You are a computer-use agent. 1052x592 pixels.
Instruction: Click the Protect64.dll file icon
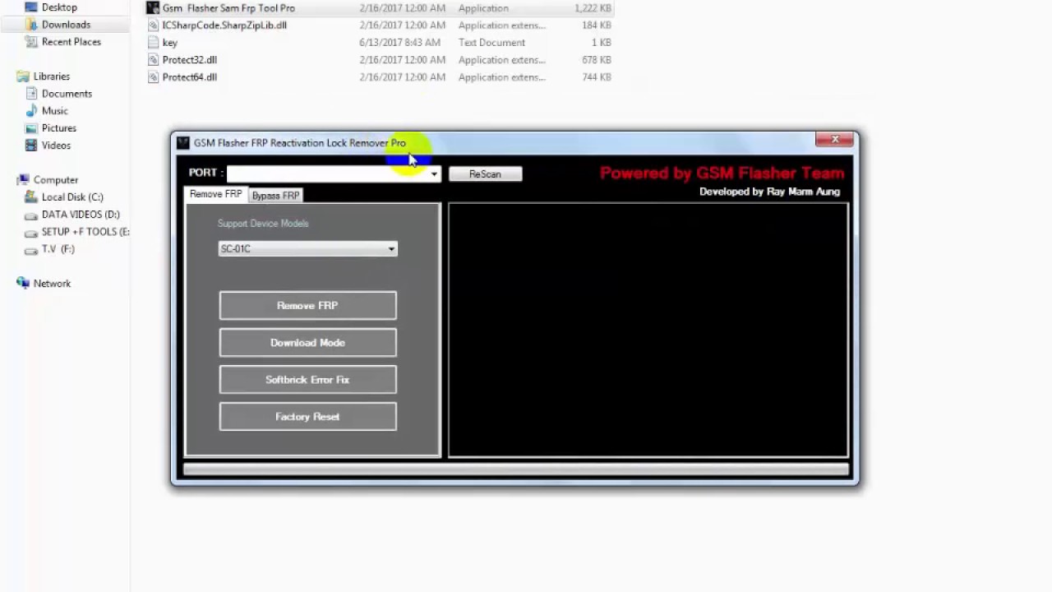tap(153, 77)
